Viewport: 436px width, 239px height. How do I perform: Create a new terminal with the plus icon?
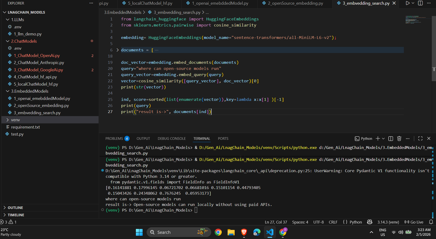378,138
